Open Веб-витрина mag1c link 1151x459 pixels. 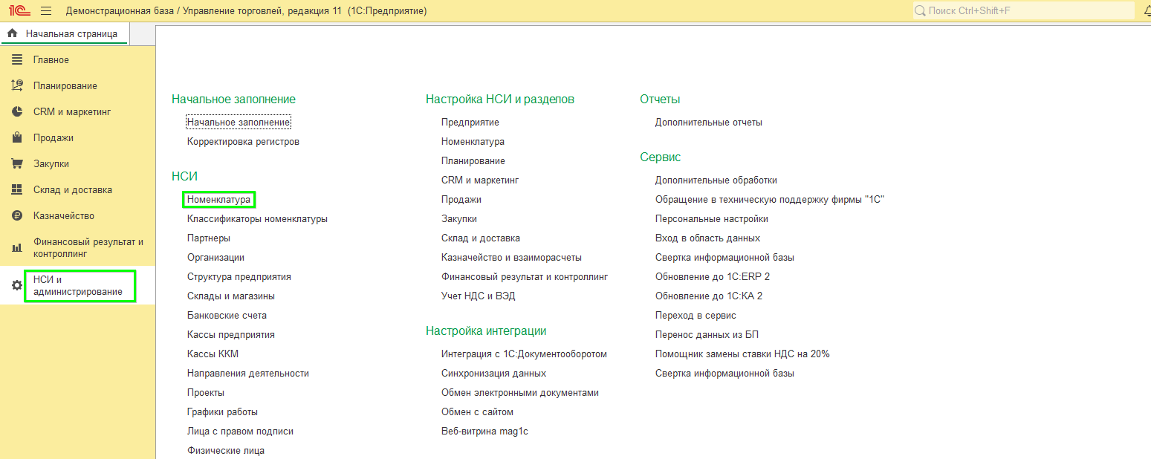tap(484, 431)
